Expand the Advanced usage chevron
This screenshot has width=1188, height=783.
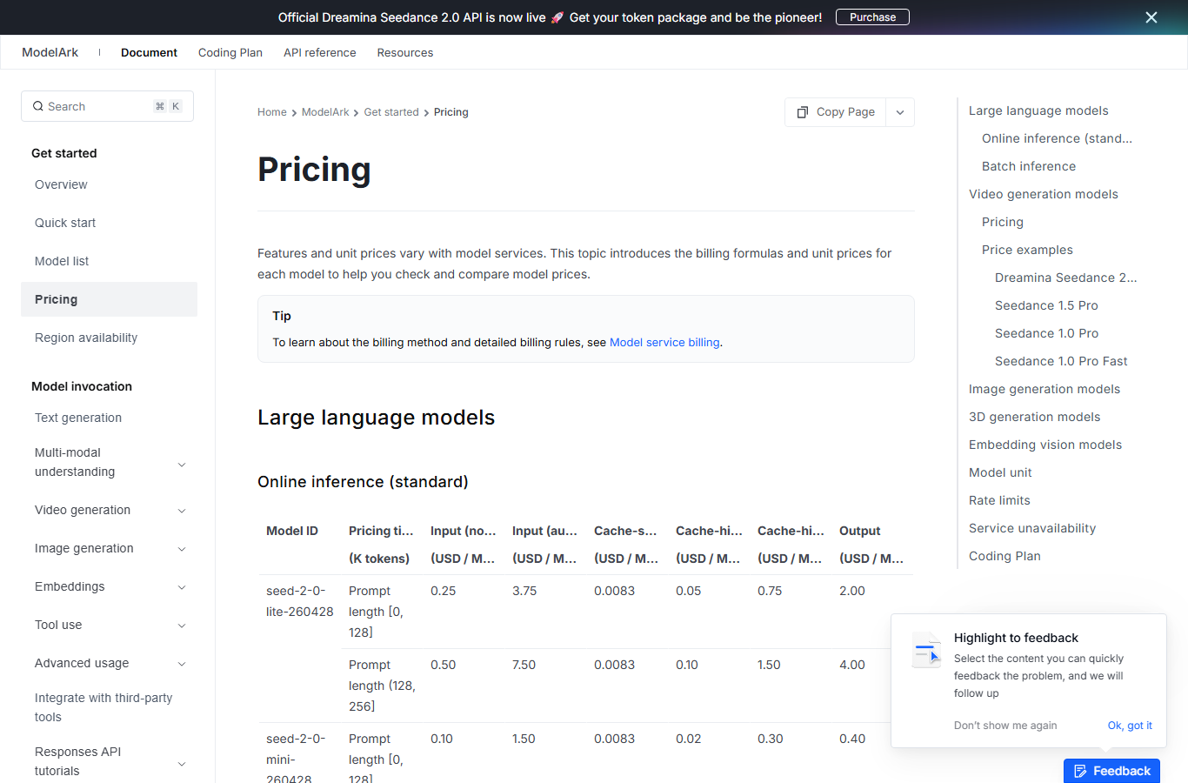[182, 664]
